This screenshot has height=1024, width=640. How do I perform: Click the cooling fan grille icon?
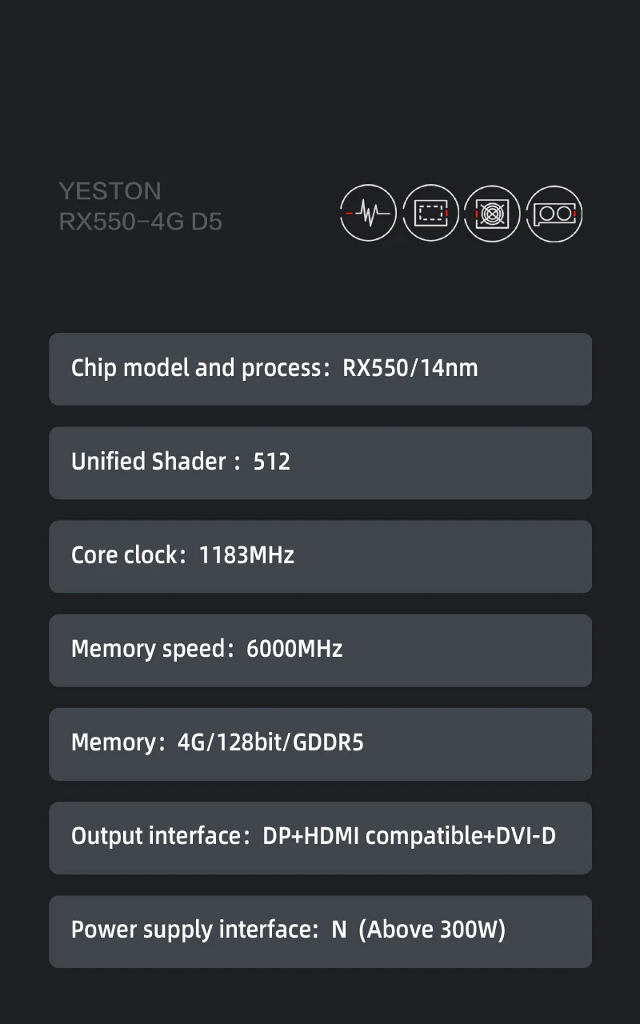(492, 213)
